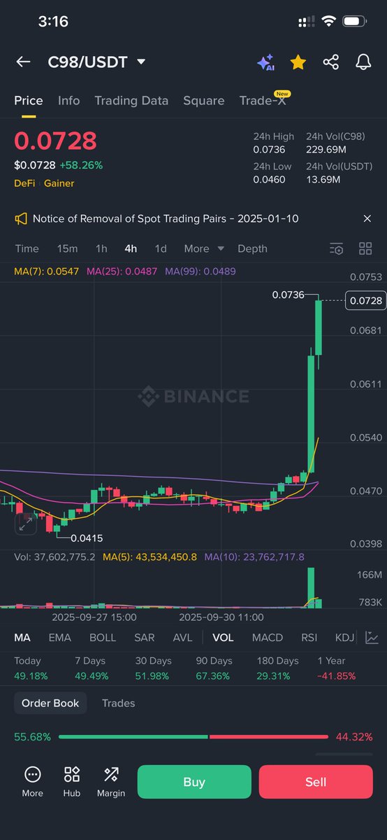The image size is (387, 840).
Task: Open price alert bell icon
Action: (x=363, y=62)
